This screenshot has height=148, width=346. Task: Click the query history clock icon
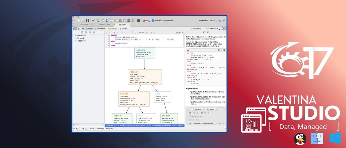[x=78, y=29]
